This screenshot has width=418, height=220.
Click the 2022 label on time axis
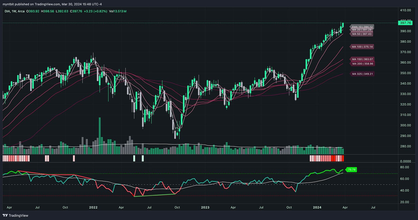pyautogui.click(x=93, y=207)
